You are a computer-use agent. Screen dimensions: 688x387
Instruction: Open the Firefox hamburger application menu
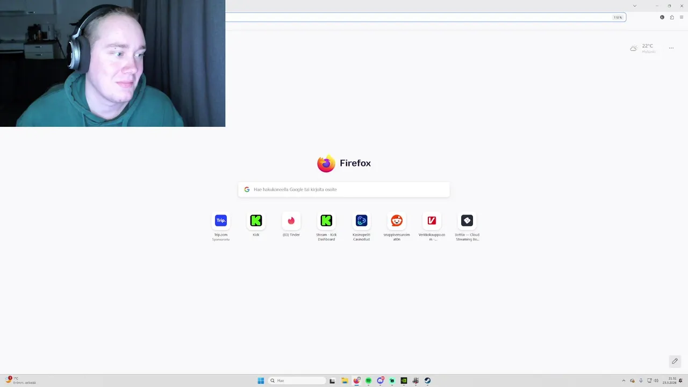point(682,17)
